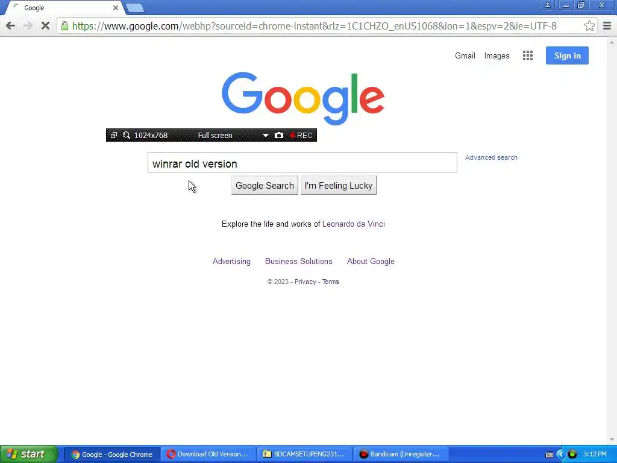Screen dimensions: 617x463
Task: Switch to Bandicam (Unregistered) taskbar item
Action: coord(401,455)
